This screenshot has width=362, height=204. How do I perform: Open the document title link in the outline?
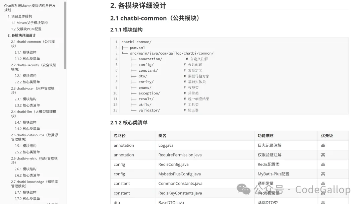[x=30, y=8]
